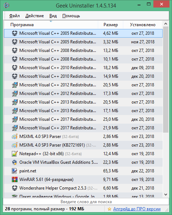Open the Действие menu
Viewport: 172px width, 215px height.
[x=34, y=16]
